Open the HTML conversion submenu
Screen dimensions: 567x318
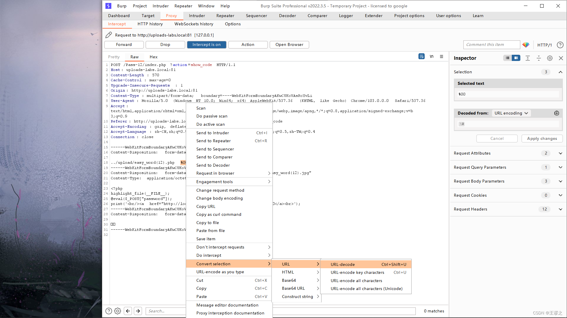click(x=296, y=272)
